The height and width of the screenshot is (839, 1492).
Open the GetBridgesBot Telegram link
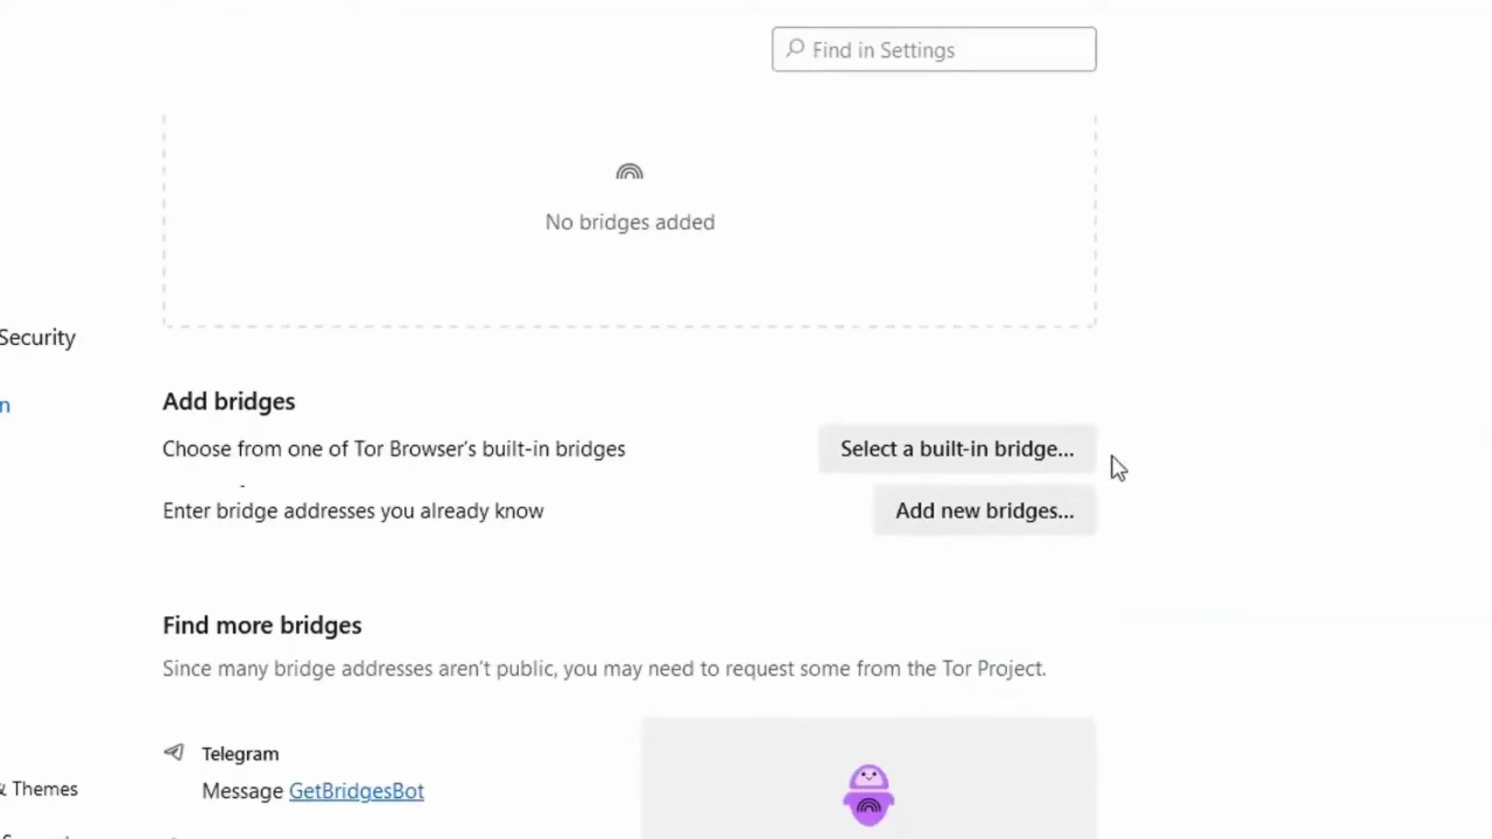click(x=357, y=791)
